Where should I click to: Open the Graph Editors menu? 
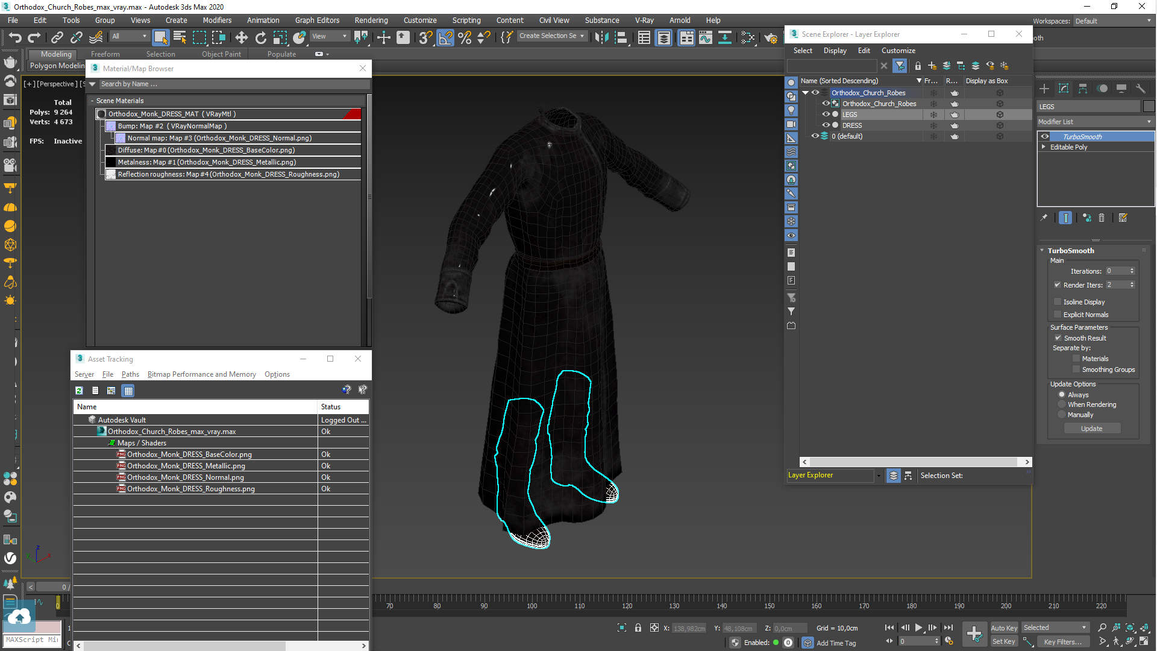point(317,20)
